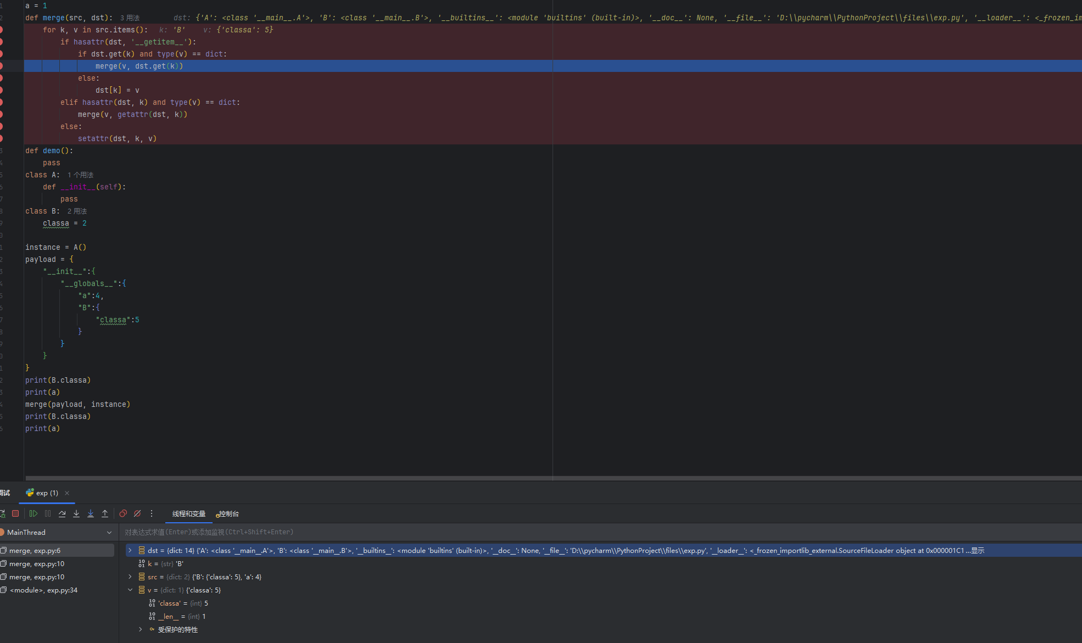Switch to the 控制台 tab
Screen dimensions: 1082x643
[x=228, y=514]
